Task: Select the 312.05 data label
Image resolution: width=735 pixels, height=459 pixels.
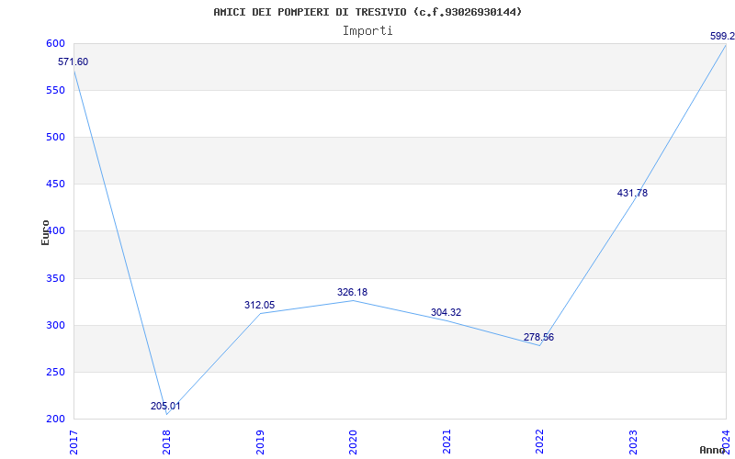Action: [x=260, y=305]
